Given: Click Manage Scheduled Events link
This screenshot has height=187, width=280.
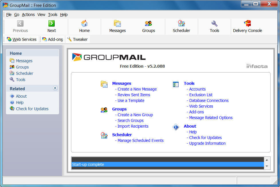Looking at the screenshot, I should coord(141,140).
